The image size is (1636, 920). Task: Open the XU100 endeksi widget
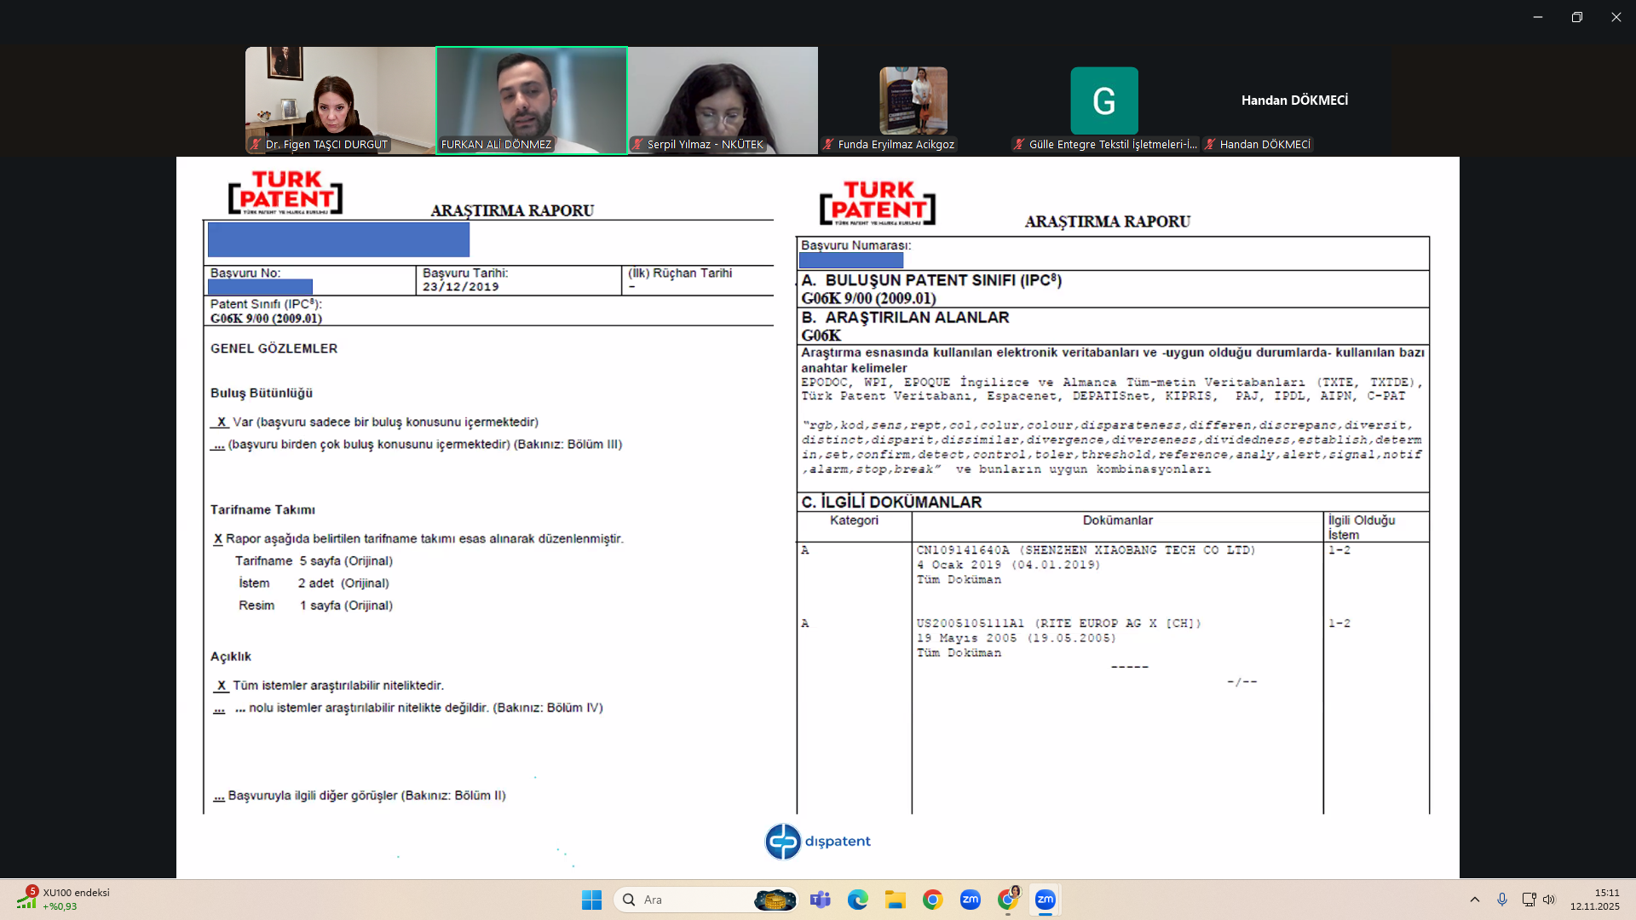point(64,899)
